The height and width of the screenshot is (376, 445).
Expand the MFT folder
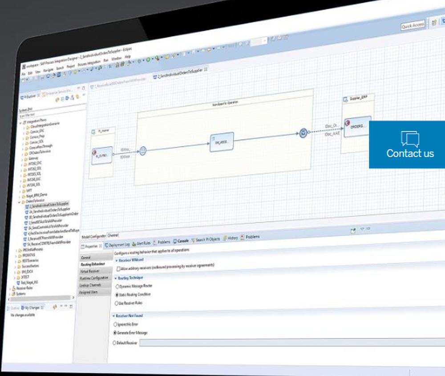click(20, 192)
